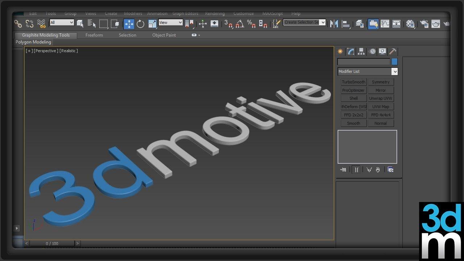Switch to the Freeform tab
The width and height of the screenshot is (464, 261).
[x=94, y=35]
